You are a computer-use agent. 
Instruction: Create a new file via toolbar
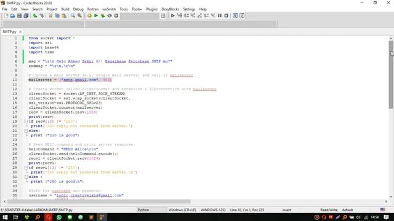click(6, 15)
